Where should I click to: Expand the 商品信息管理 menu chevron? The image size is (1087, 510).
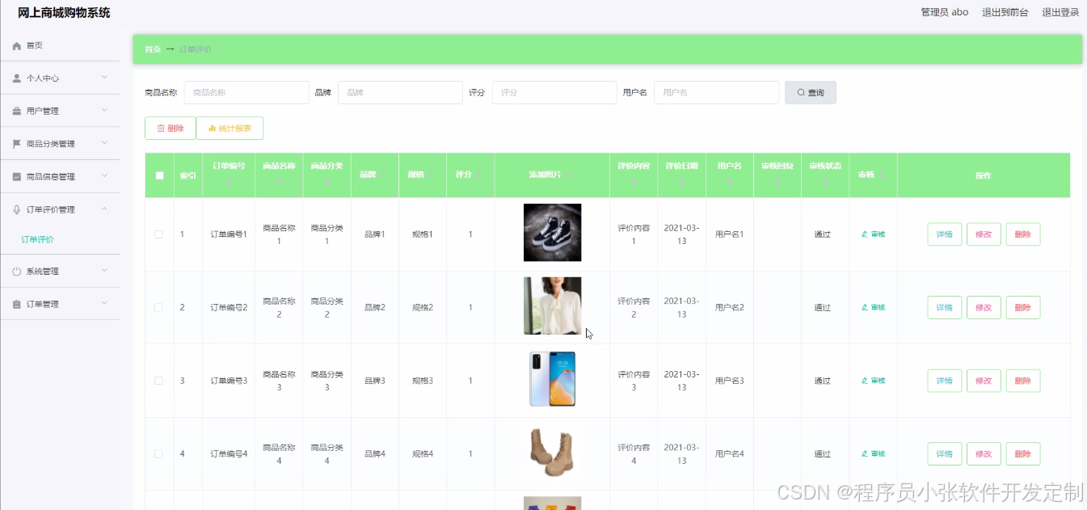click(x=104, y=176)
